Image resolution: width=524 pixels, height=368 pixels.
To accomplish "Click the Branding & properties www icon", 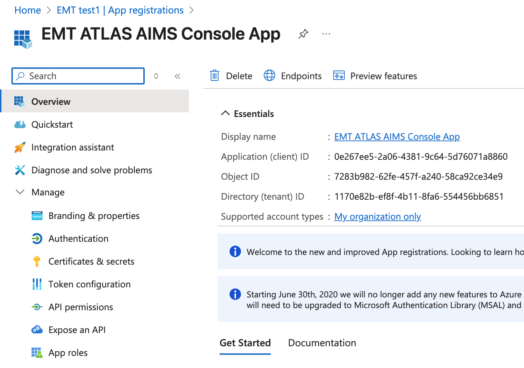I will coord(37,216).
